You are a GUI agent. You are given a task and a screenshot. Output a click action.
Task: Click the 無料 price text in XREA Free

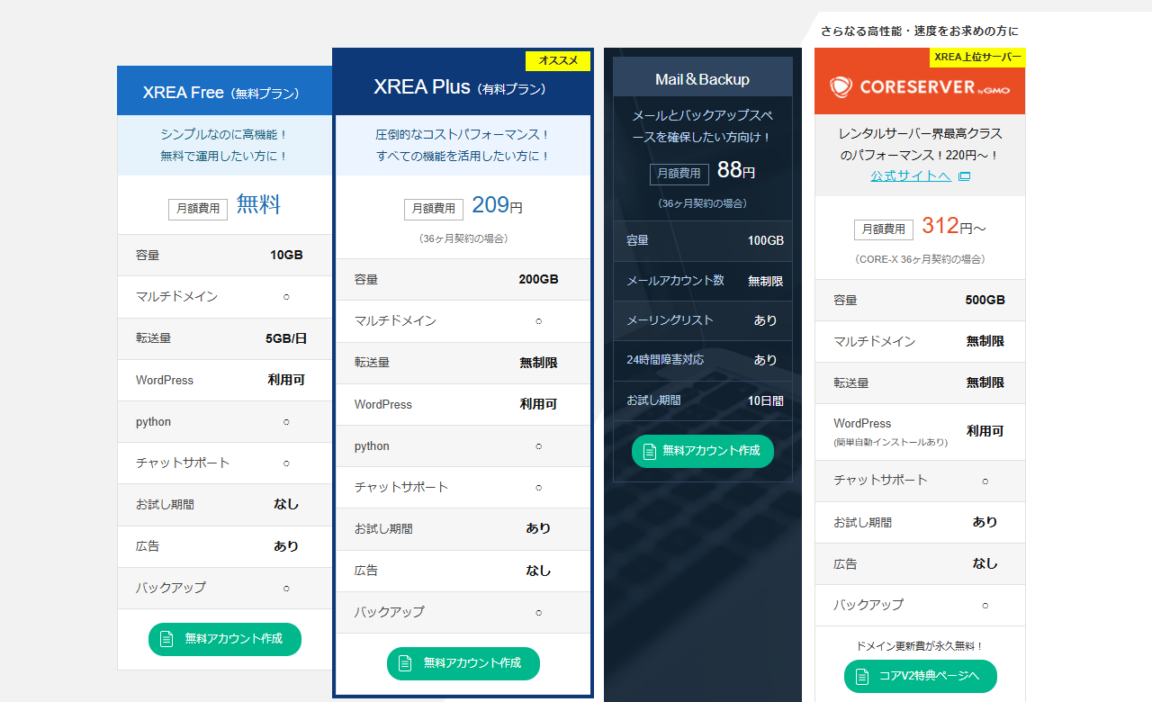(x=256, y=204)
